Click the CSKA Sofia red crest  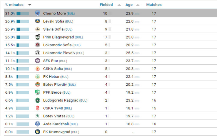(37, 69)
